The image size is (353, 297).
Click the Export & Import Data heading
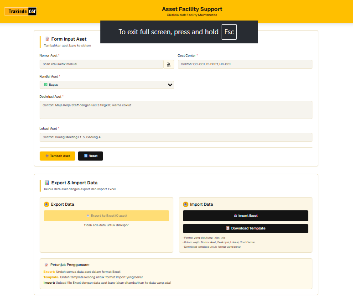pos(74,183)
